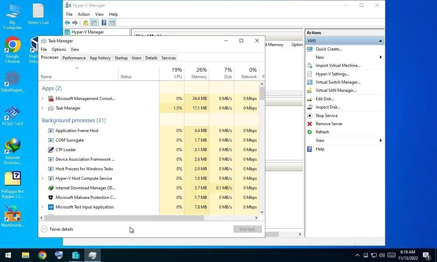437x262 pixels.
Task: Select Hyper-V Manager node in console tree
Action: [x=88, y=32]
